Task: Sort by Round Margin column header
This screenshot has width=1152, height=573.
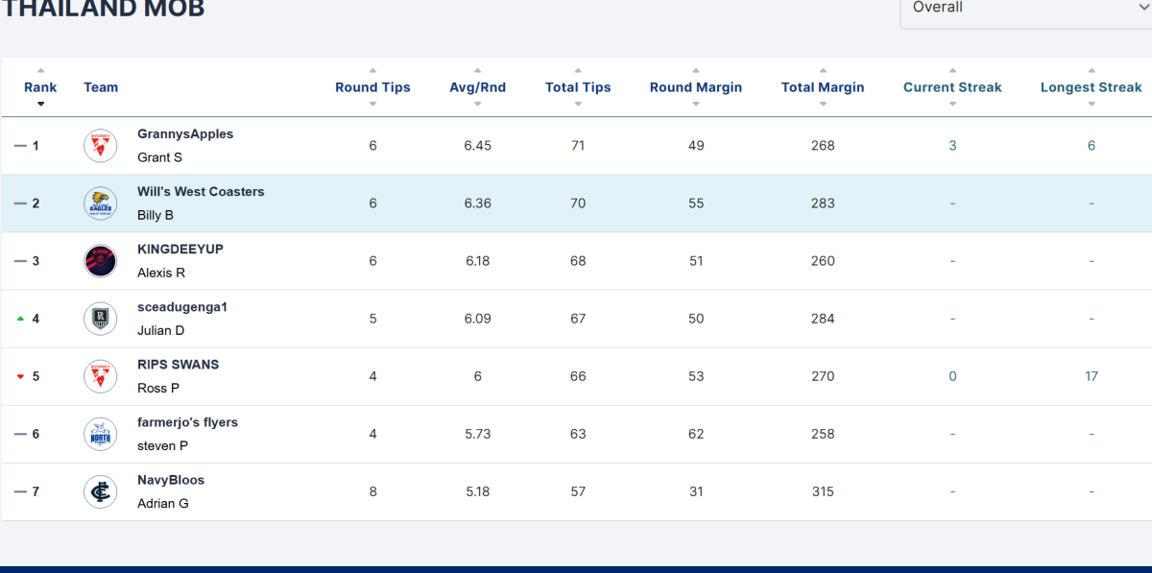Action: click(x=696, y=87)
